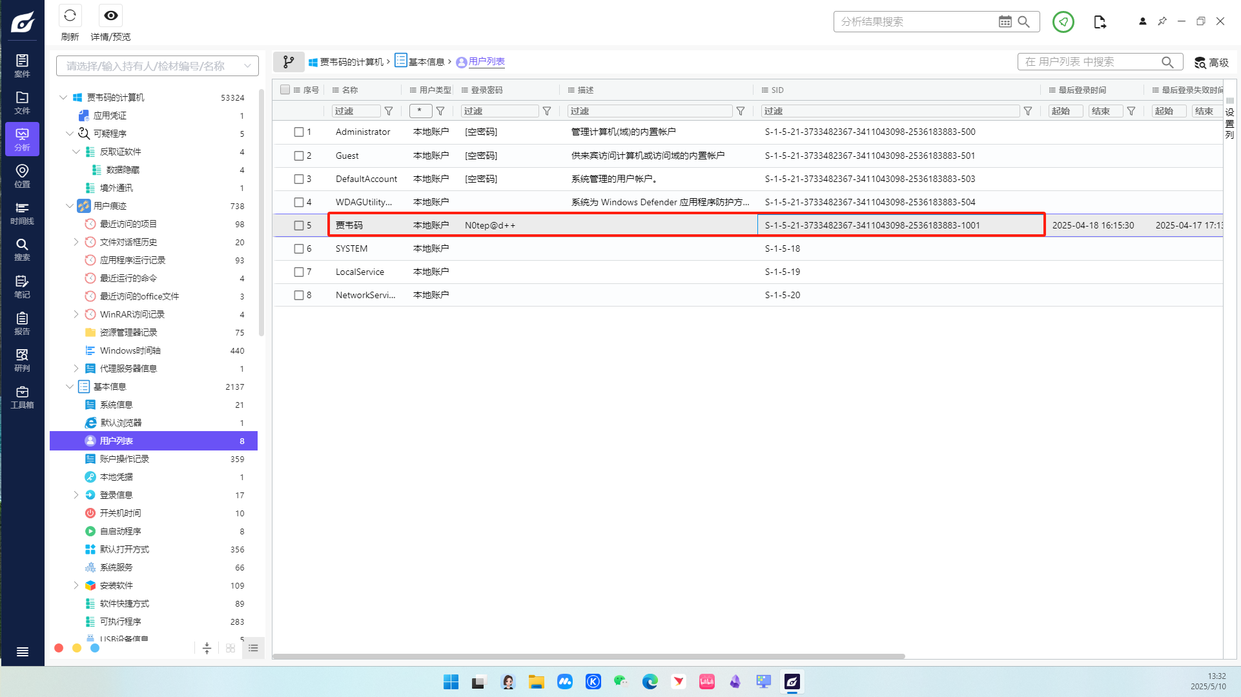Image resolution: width=1241 pixels, height=697 pixels.
Task: Click the 高级 advanced search button
Action: coord(1211,62)
